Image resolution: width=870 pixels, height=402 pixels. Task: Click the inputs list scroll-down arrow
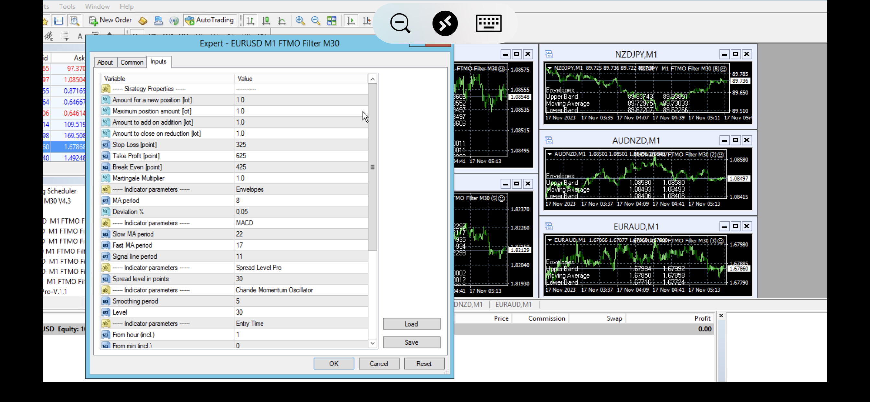pos(373,343)
